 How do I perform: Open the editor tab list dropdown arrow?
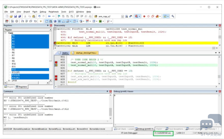coord(216,53)
